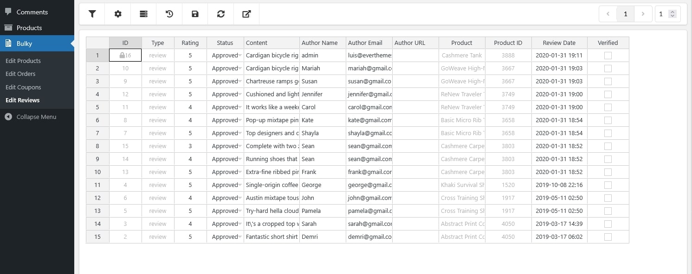Open the edit history icon

pos(169,14)
